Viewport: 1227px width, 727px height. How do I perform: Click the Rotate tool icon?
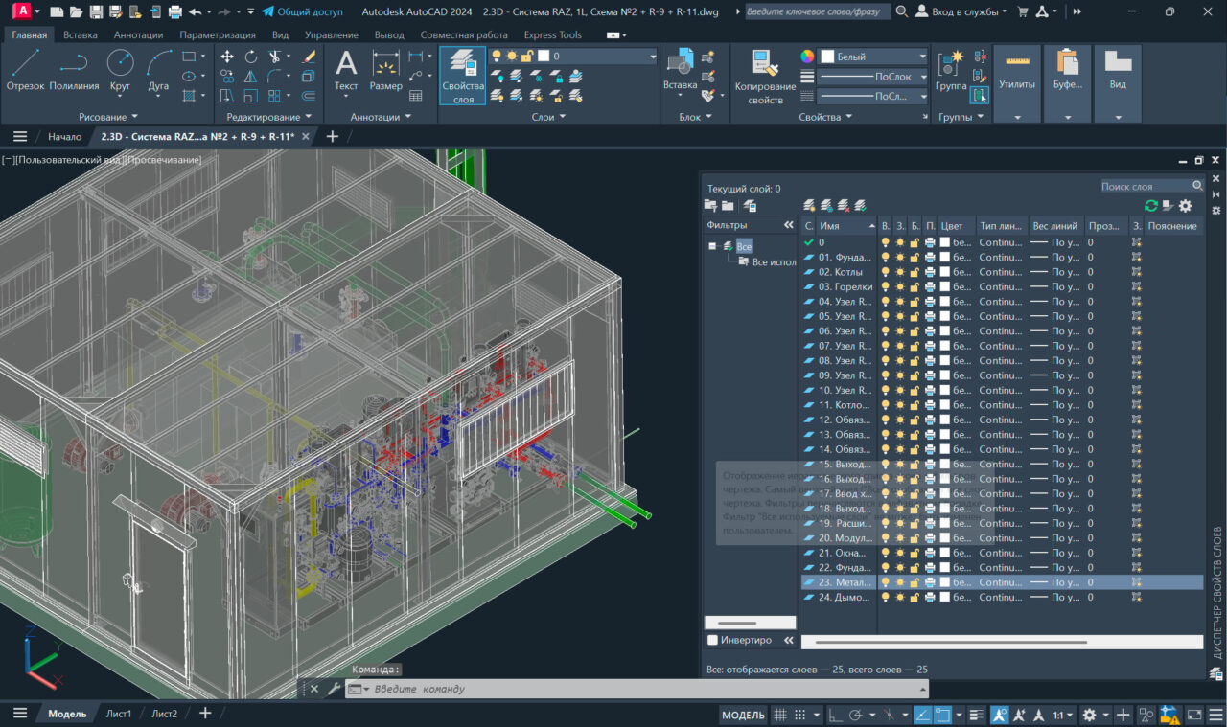point(251,57)
